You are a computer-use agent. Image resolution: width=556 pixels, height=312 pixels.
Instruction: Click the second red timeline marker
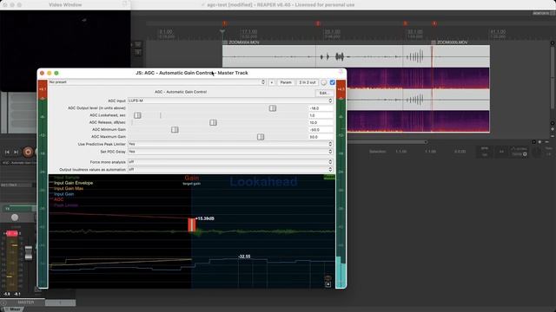click(x=318, y=23)
